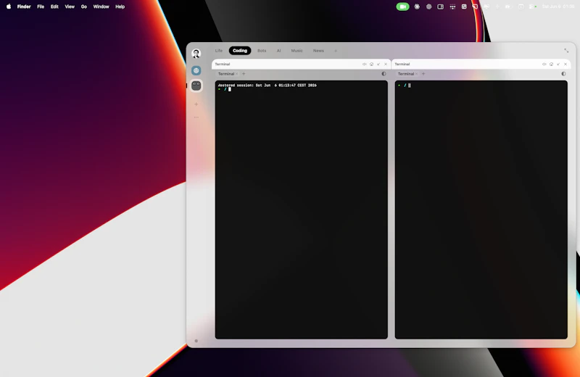Focus the left terminal input area
The image size is (580, 377).
302,210
